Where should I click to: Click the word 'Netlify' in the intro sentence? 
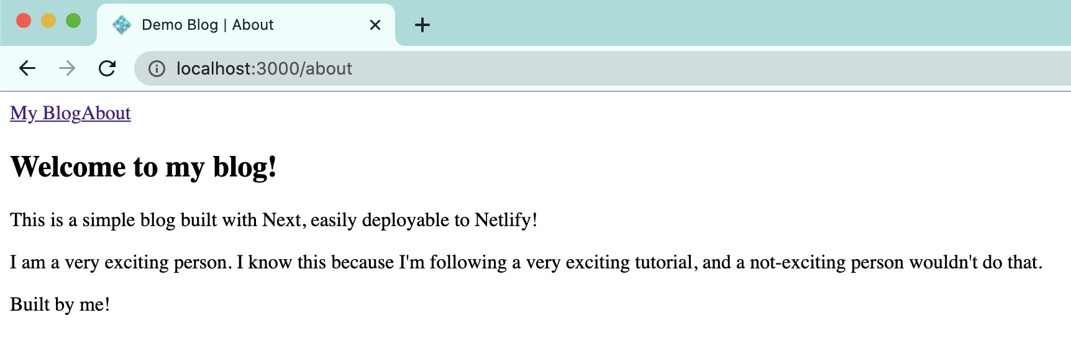(x=503, y=220)
